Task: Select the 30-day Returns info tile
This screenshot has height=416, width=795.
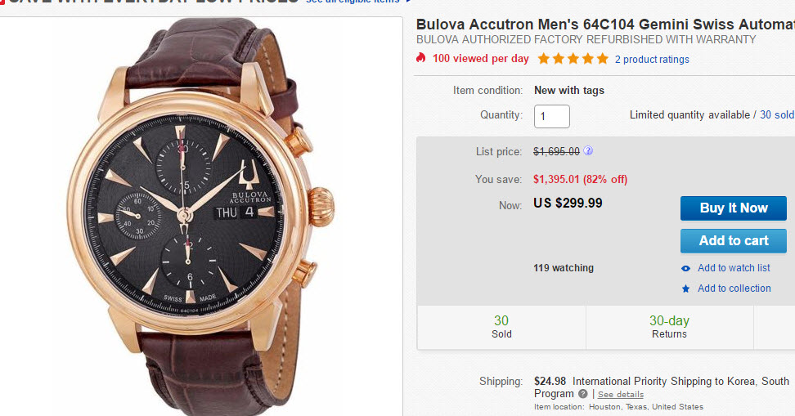Action: coord(669,327)
